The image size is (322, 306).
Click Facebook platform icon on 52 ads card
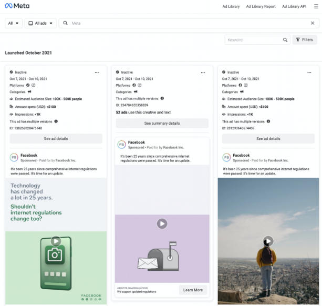tap(134, 85)
